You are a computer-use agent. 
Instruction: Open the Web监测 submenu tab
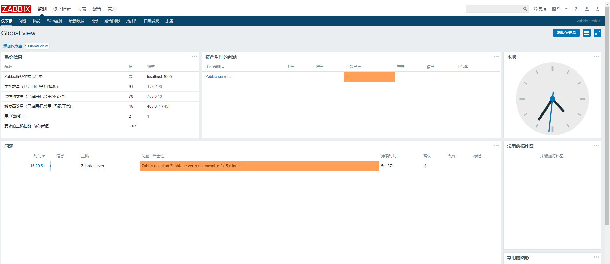(x=55, y=21)
